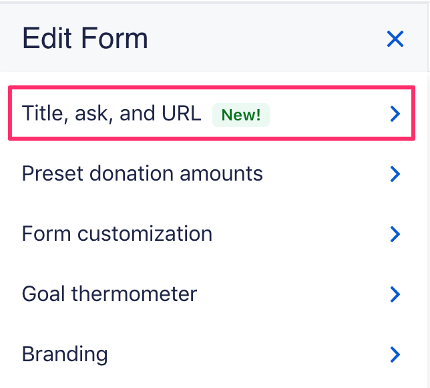Click the arrow next to Branding
The width and height of the screenshot is (430, 388).
tap(395, 354)
